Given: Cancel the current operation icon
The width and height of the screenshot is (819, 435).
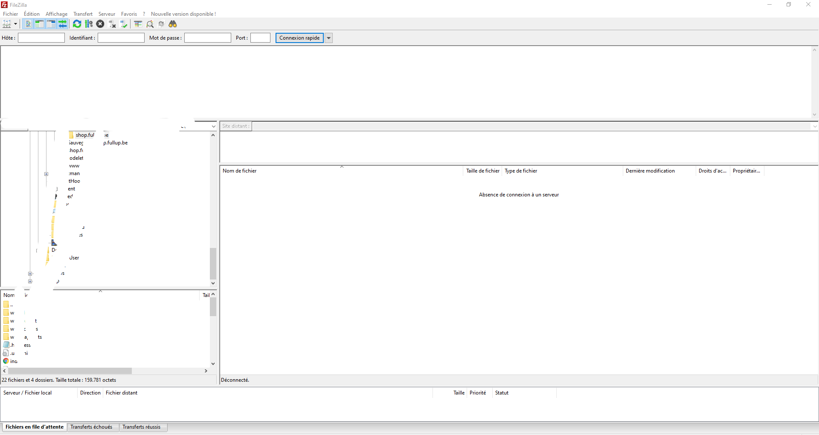Looking at the screenshot, I should coord(100,24).
